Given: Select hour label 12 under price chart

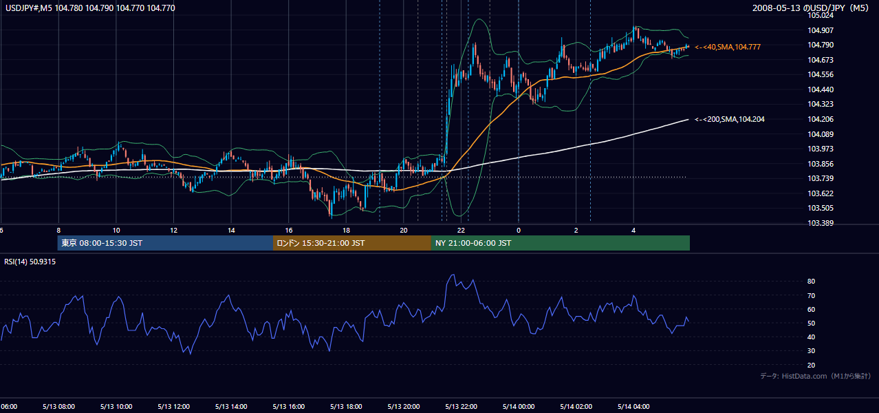Looking at the screenshot, I should (173, 230).
